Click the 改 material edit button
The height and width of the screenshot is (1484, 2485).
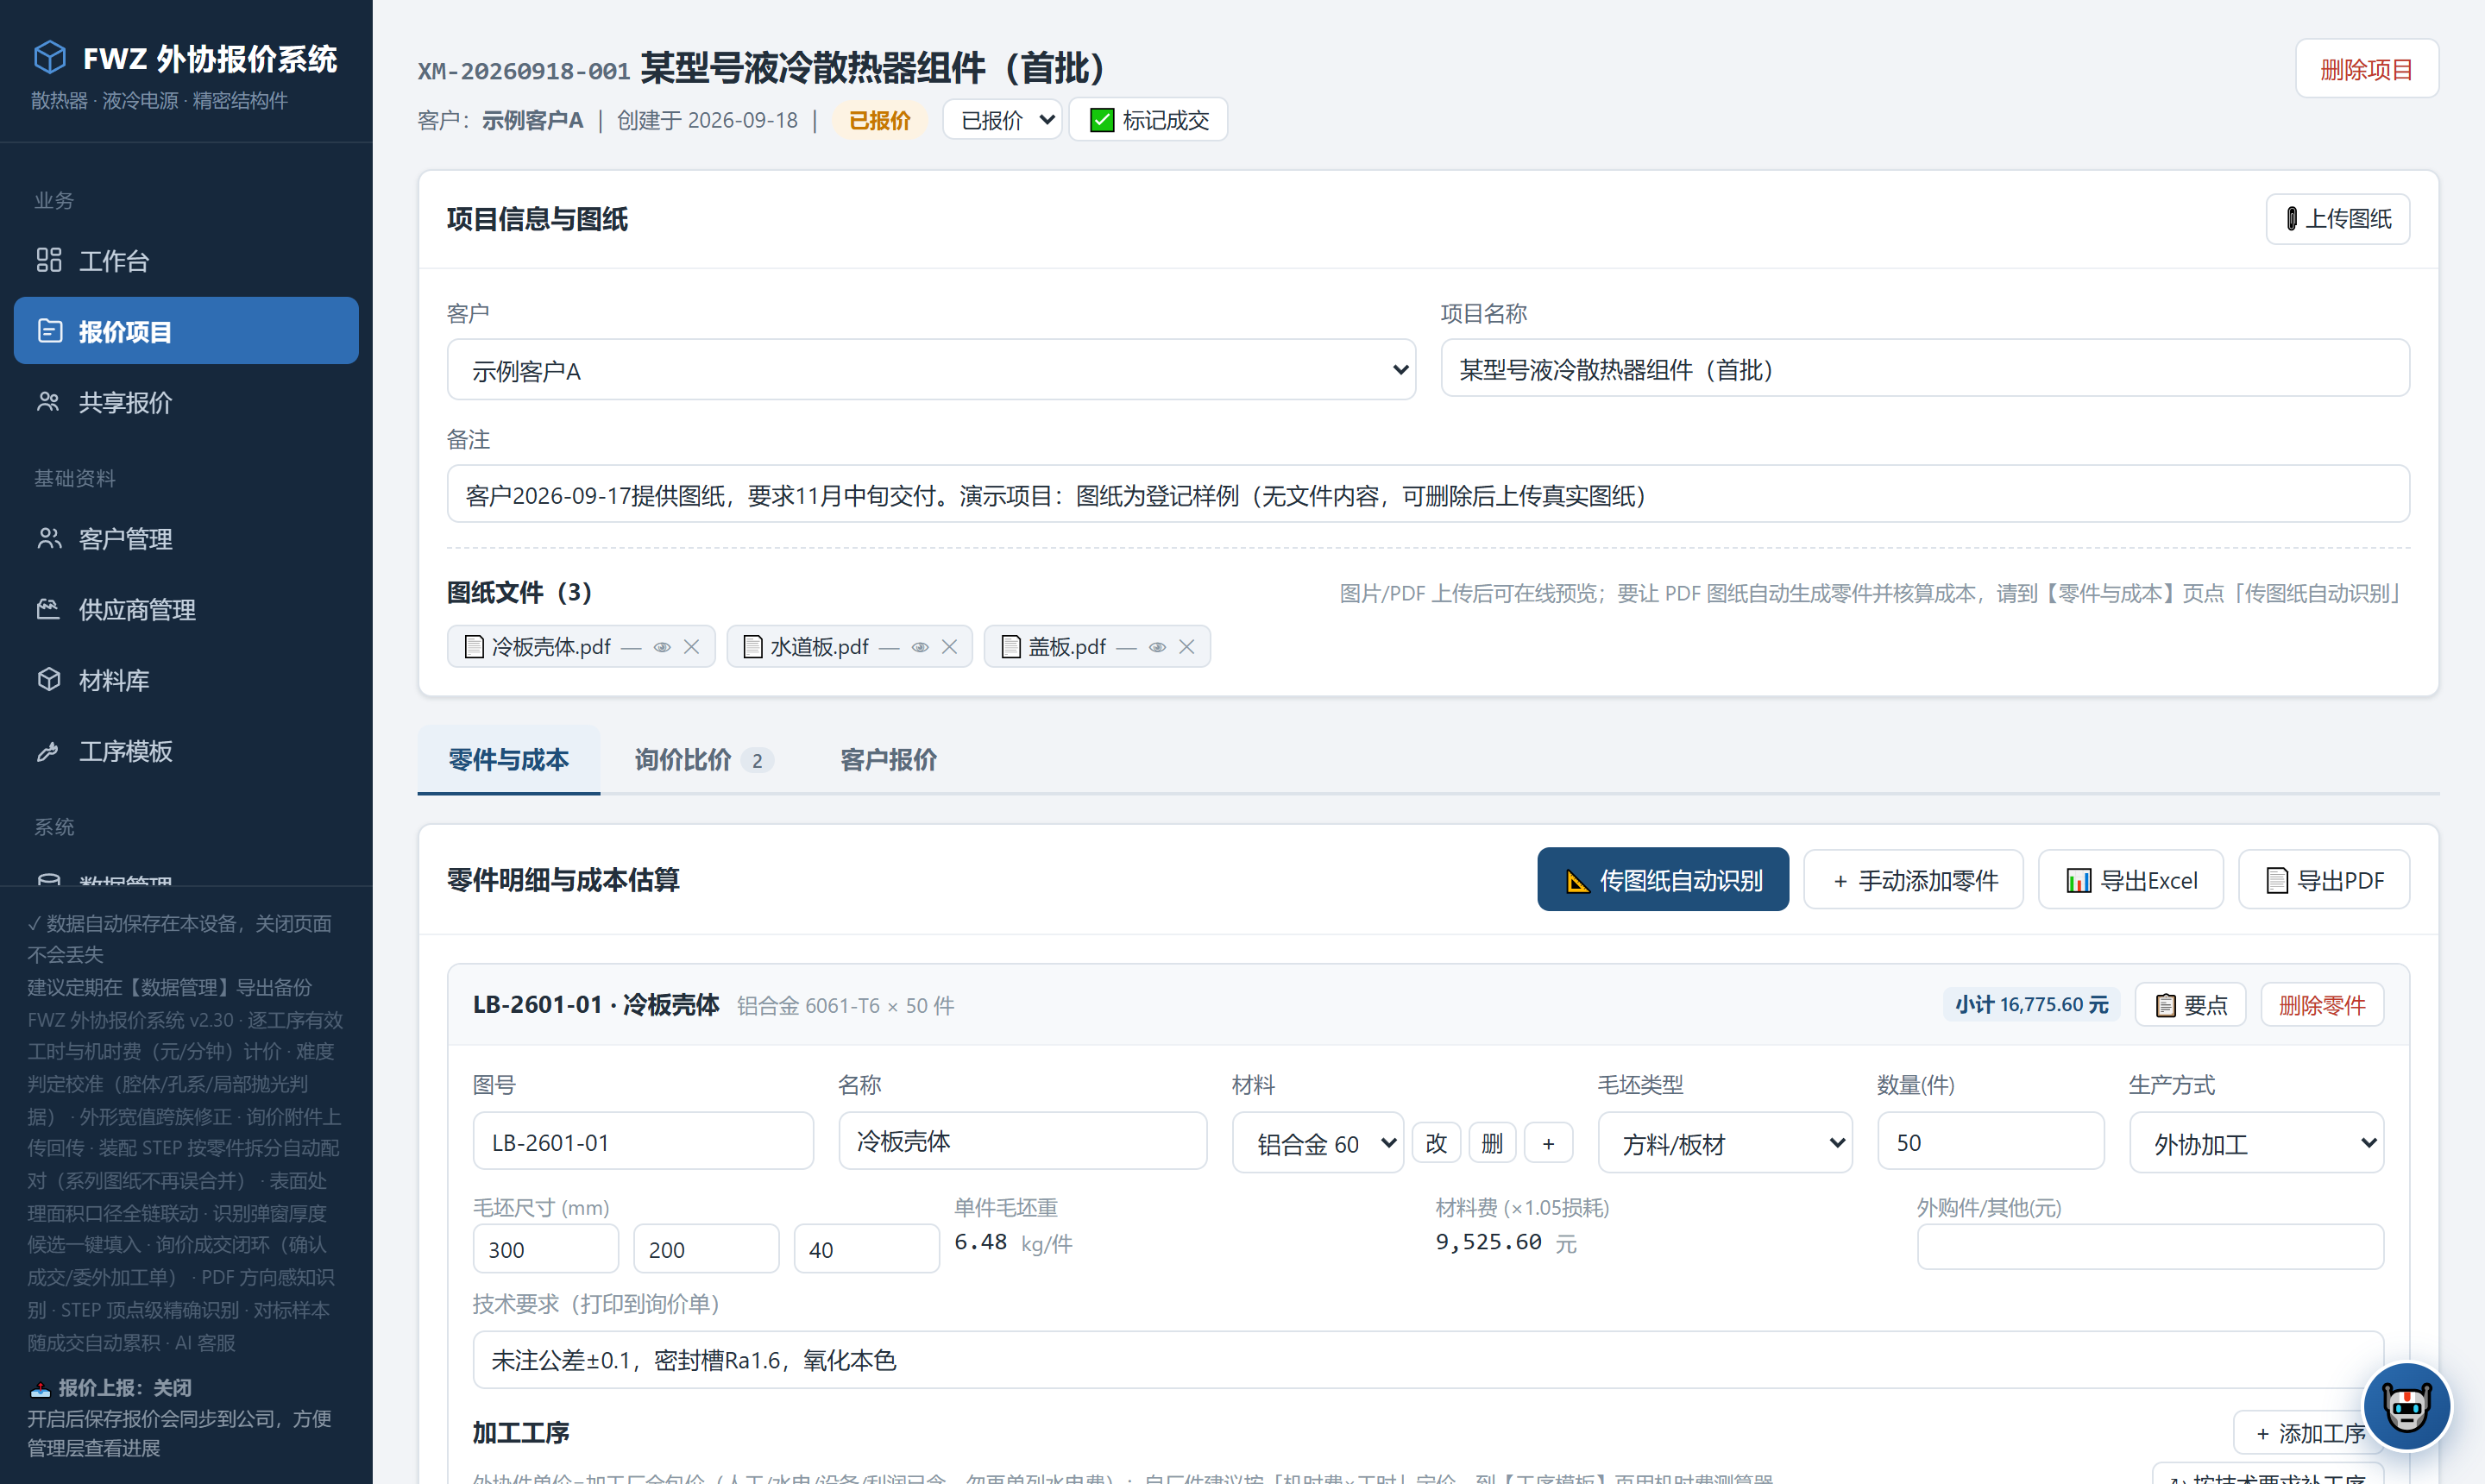point(1436,1143)
